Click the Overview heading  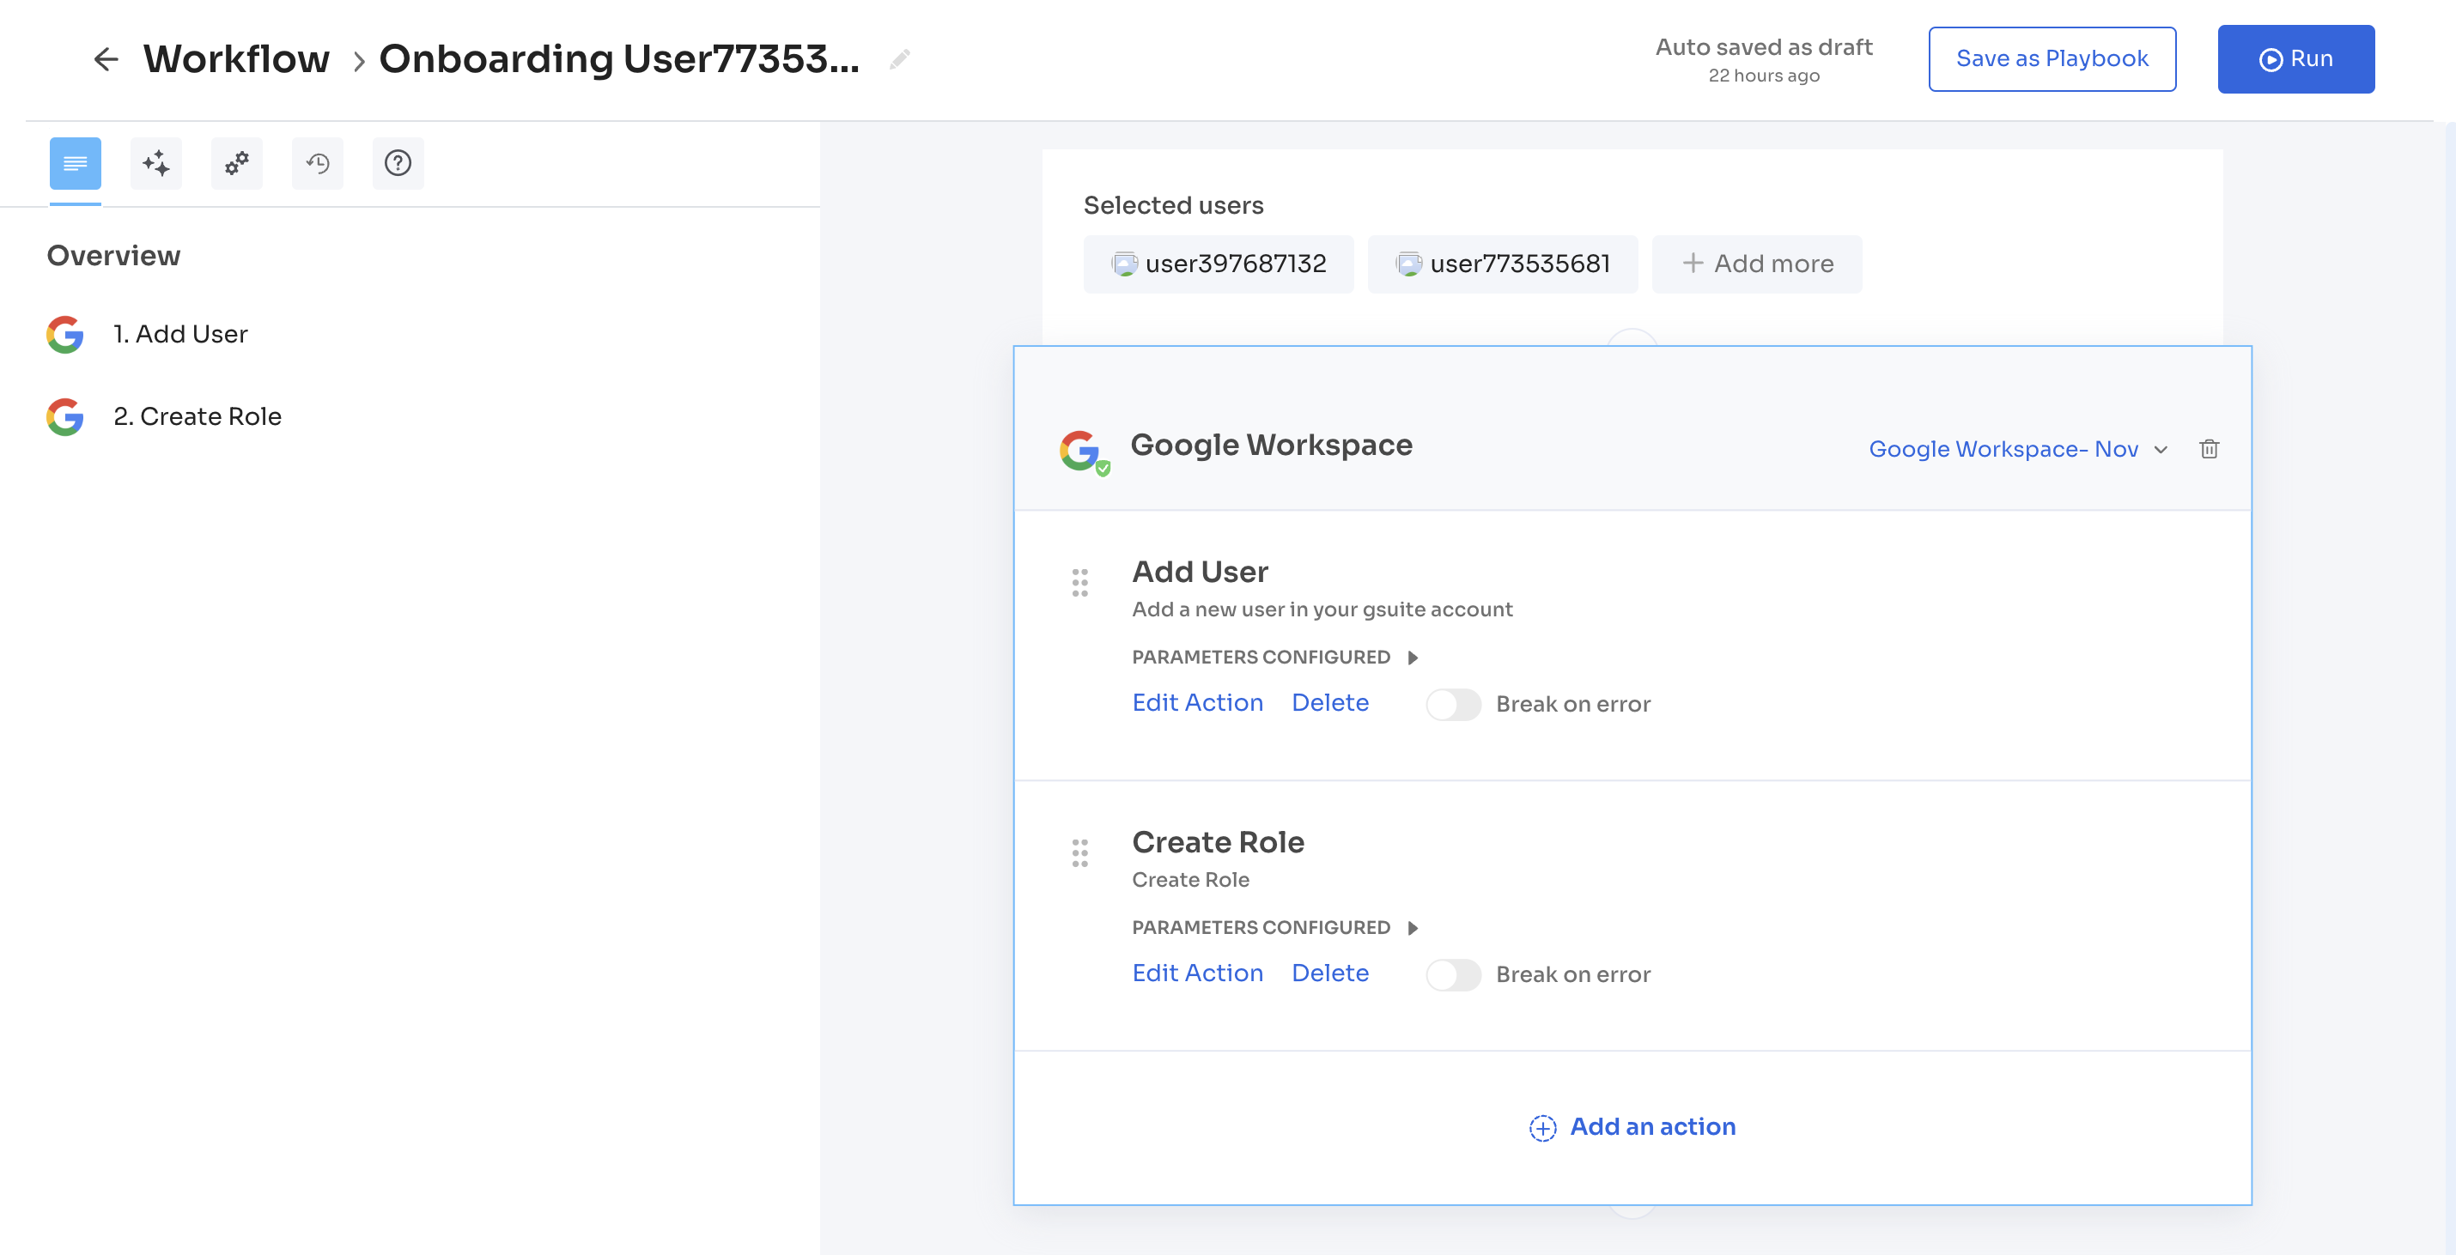113,256
